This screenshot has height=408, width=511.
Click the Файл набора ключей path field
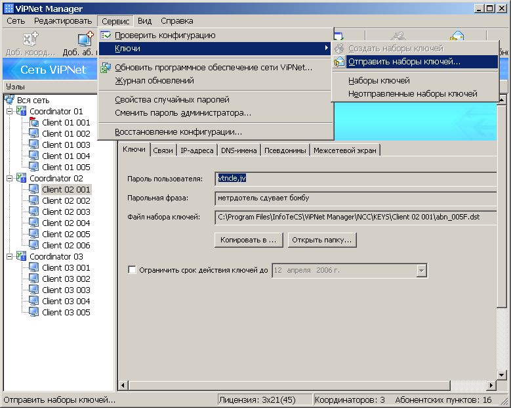pos(356,217)
